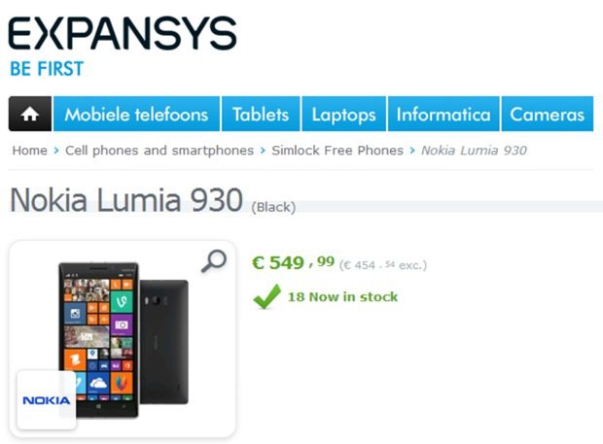Click the magnifying glass zoom icon on product image
The image size is (603, 444).
tap(214, 261)
